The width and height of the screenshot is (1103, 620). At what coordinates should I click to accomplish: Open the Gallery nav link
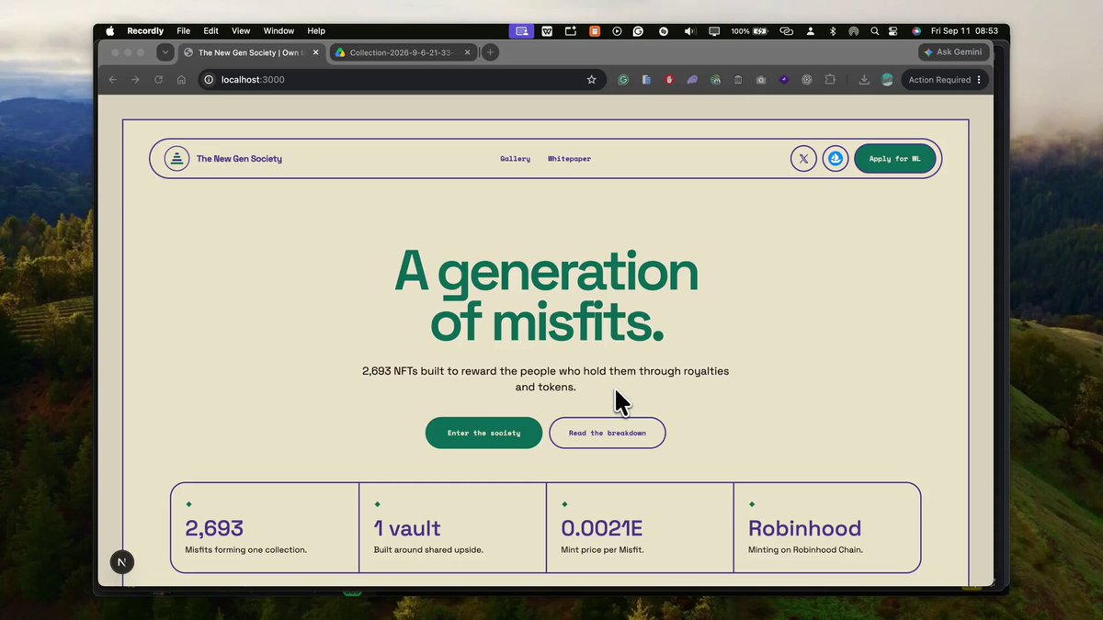click(515, 159)
